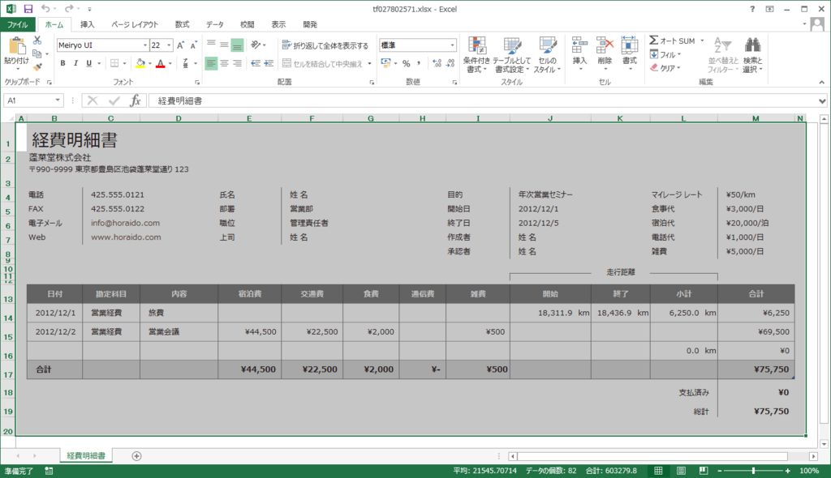Open the Fill (フィル) dropdown
The image size is (831, 478).
pyautogui.click(x=665, y=54)
